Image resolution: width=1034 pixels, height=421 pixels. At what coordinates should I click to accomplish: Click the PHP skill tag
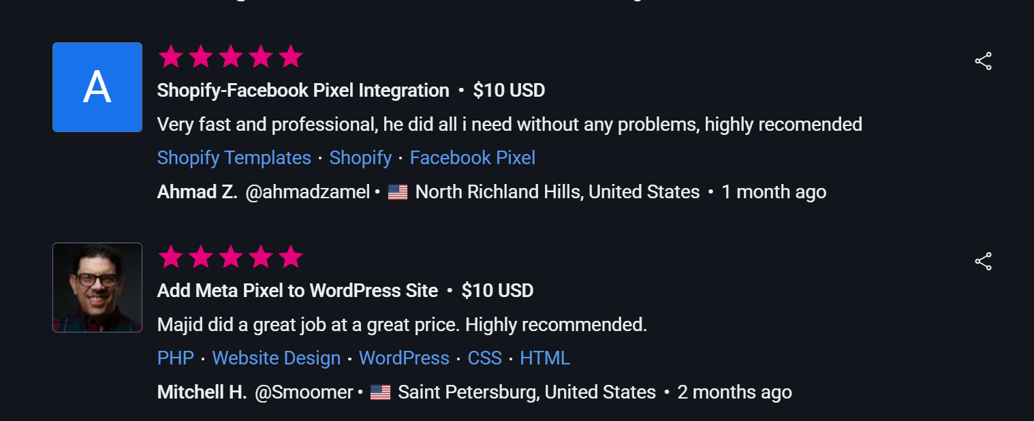click(x=176, y=358)
